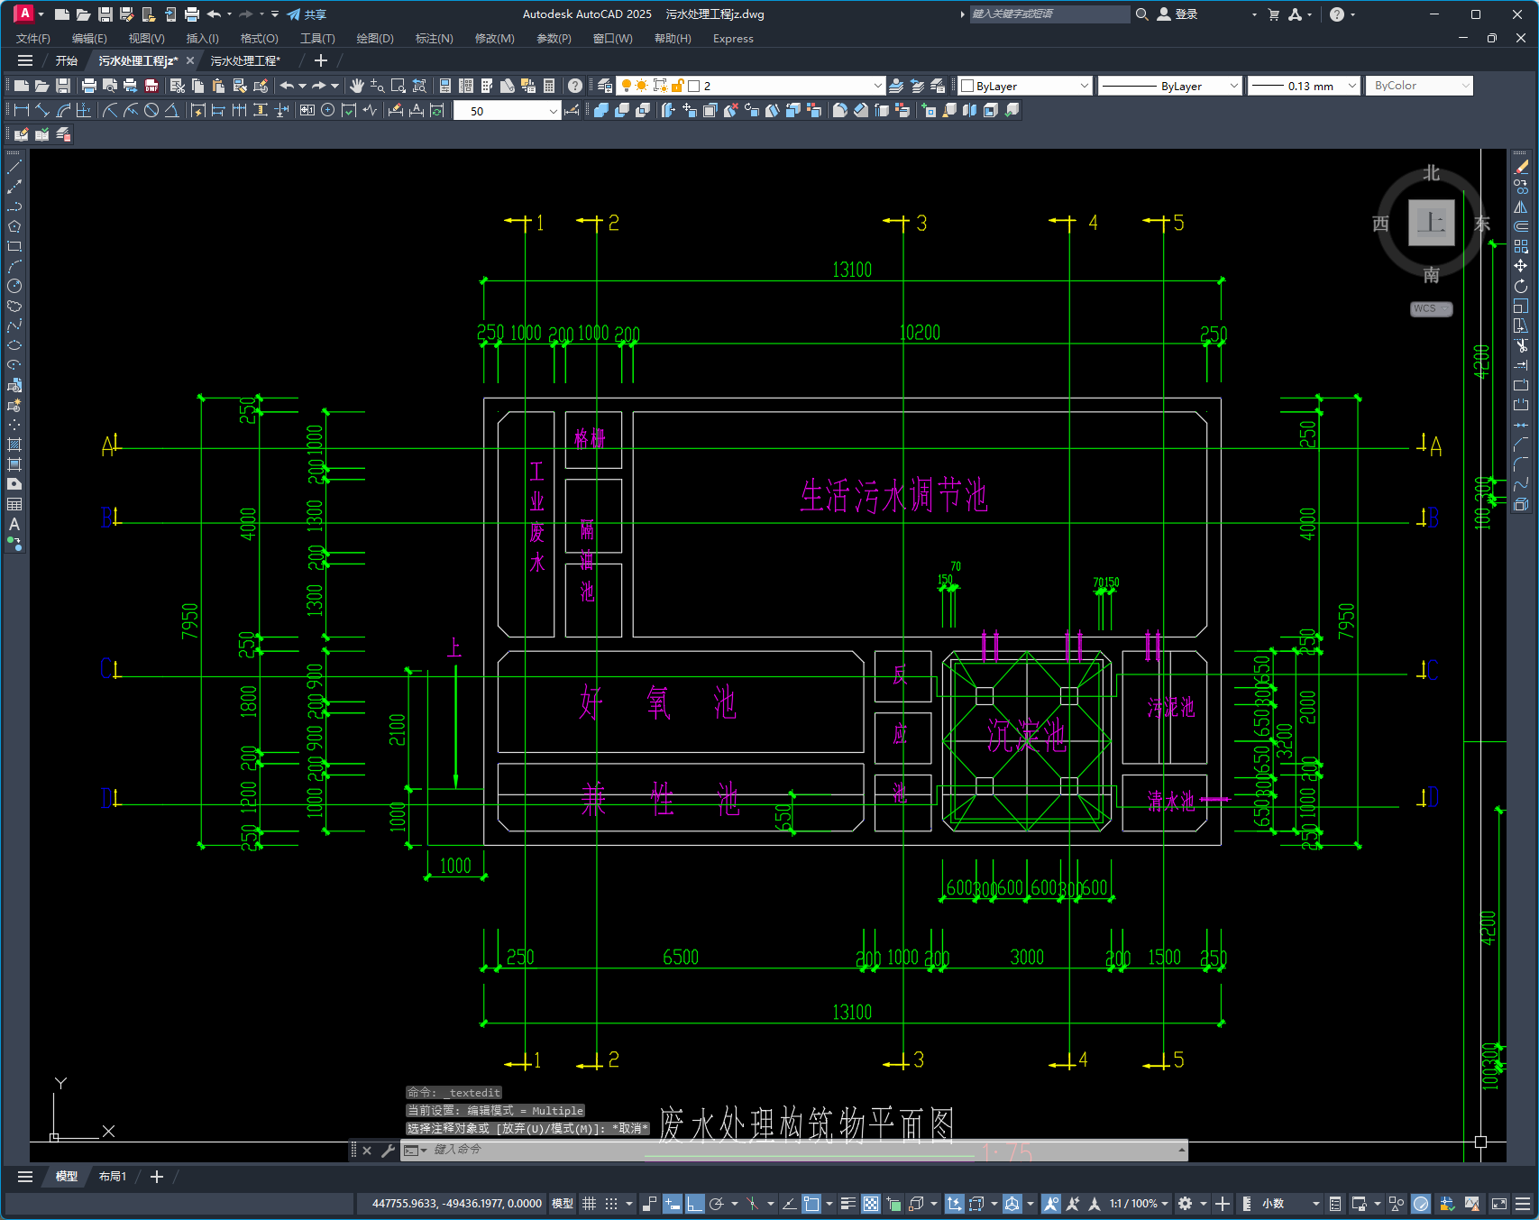1539x1220 pixels.
Task: Click the Open file folder icon
Action: click(42, 86)
